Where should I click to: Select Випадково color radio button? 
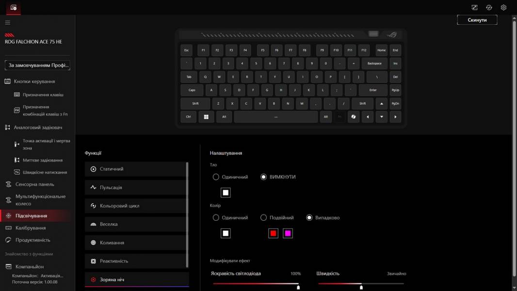pyautogui.click(x=309, y=218)
